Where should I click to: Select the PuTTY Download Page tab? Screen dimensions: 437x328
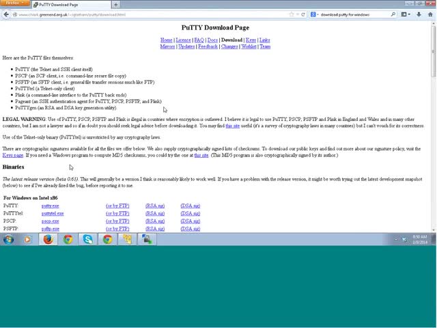(x=71, y=5)
